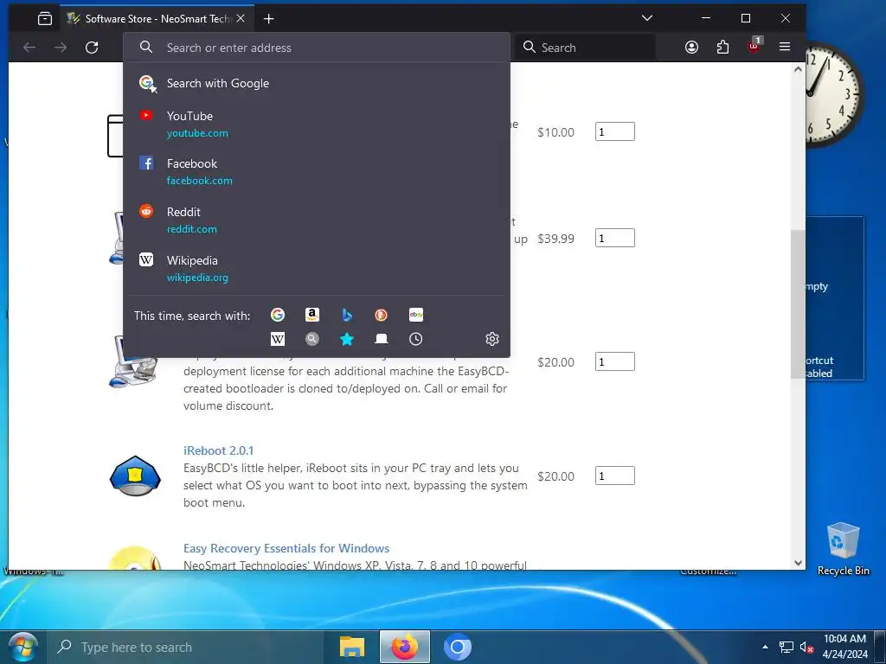Close the Software Store tab
This screenshot has width=886, height=664.
pos(241,19)
